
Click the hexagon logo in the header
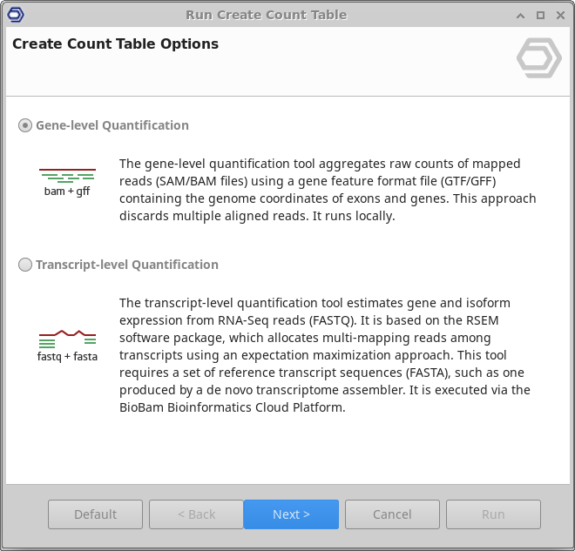538,59
